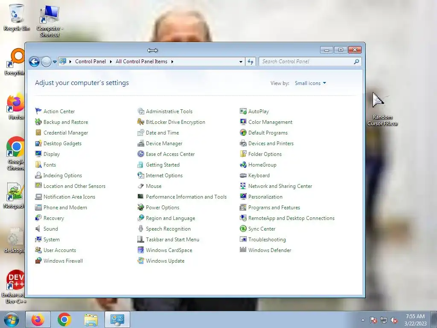Screen dimensions: 437x328
Task: Open the Sound speaker icon
Action: tap(38, 229)
